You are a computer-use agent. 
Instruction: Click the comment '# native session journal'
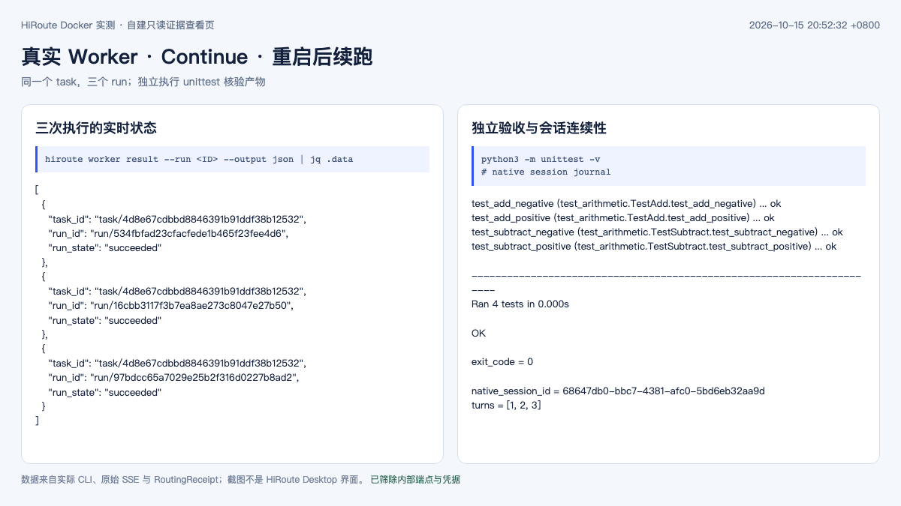click(x=546, y=172)
